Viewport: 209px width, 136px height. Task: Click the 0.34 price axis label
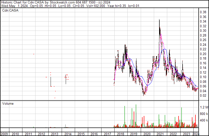(203, 21)
